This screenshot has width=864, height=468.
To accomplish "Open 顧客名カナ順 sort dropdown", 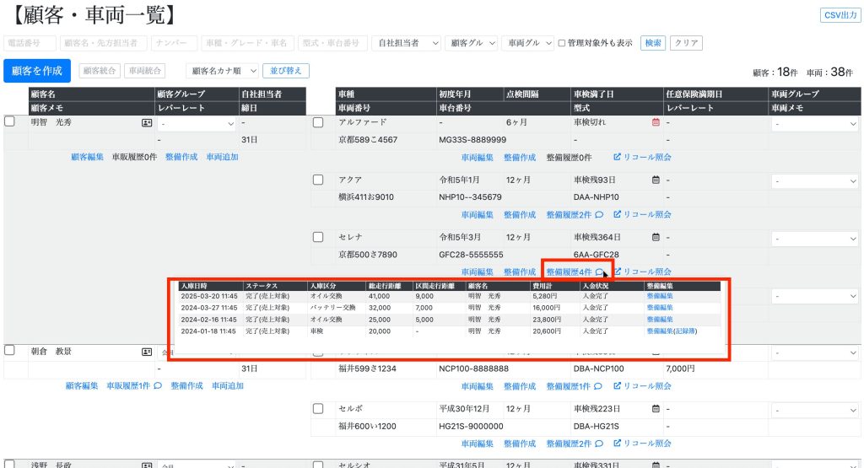I will [222, 71].
